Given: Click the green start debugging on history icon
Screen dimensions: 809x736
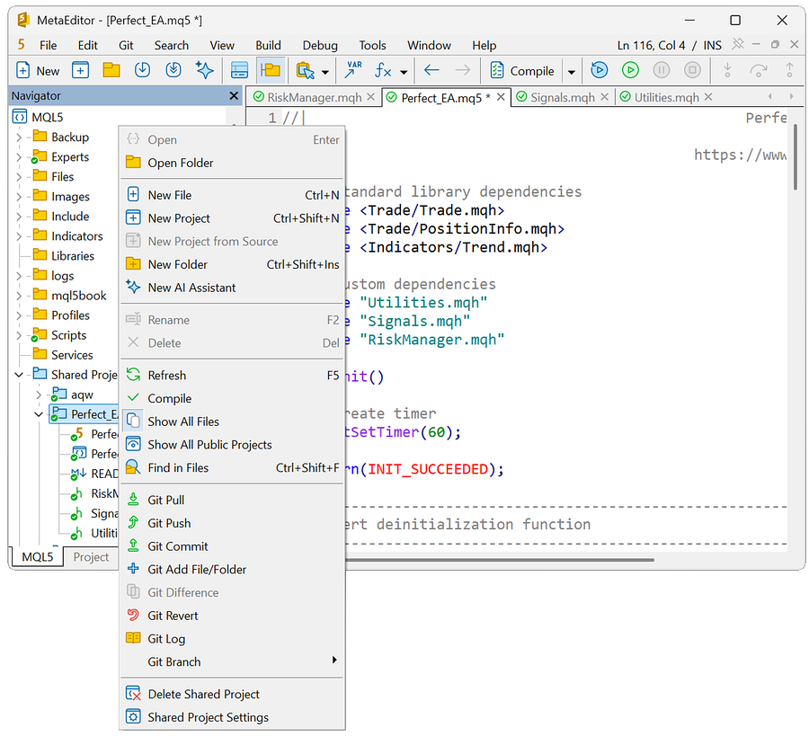Looking at the screenshot, I should pyautogui.click(x=630, y=70).
